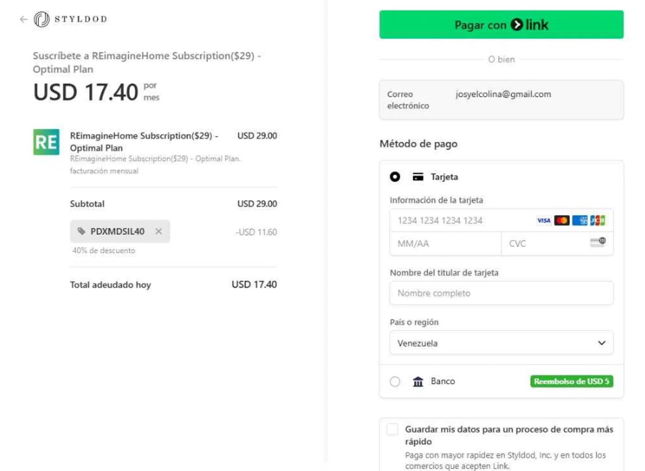Click the USD 17.40 total due amount
645x471 pixels.
(x=254, y=284)
